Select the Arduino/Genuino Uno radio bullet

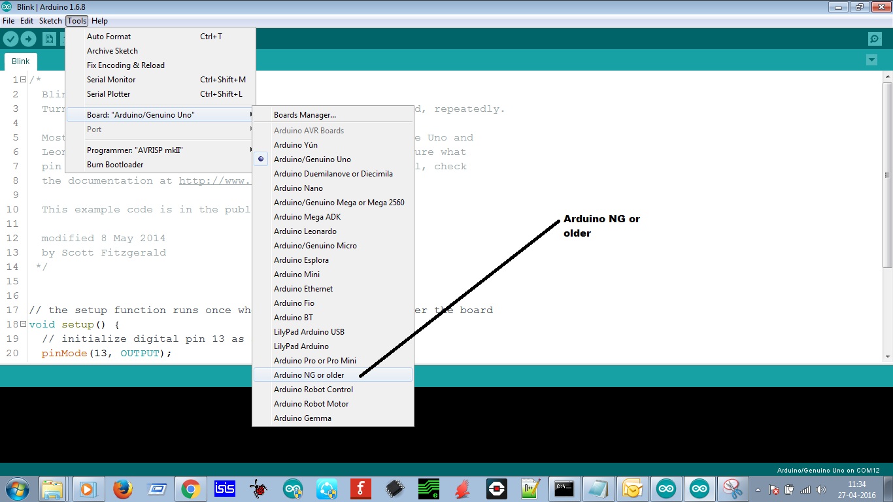coord(261,159)
